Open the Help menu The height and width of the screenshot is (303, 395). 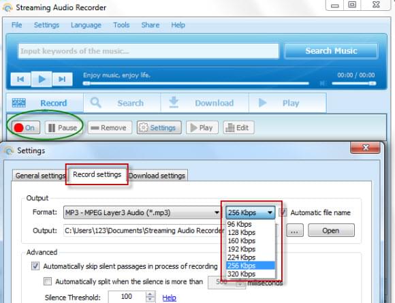pos(178,25)
